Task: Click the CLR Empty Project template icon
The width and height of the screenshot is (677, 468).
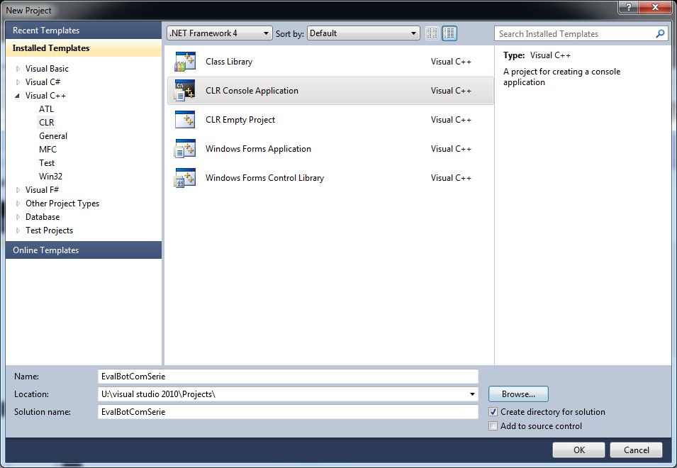Action: [185, 120]
